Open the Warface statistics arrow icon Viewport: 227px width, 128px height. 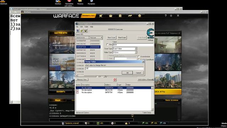coord(130,16)
